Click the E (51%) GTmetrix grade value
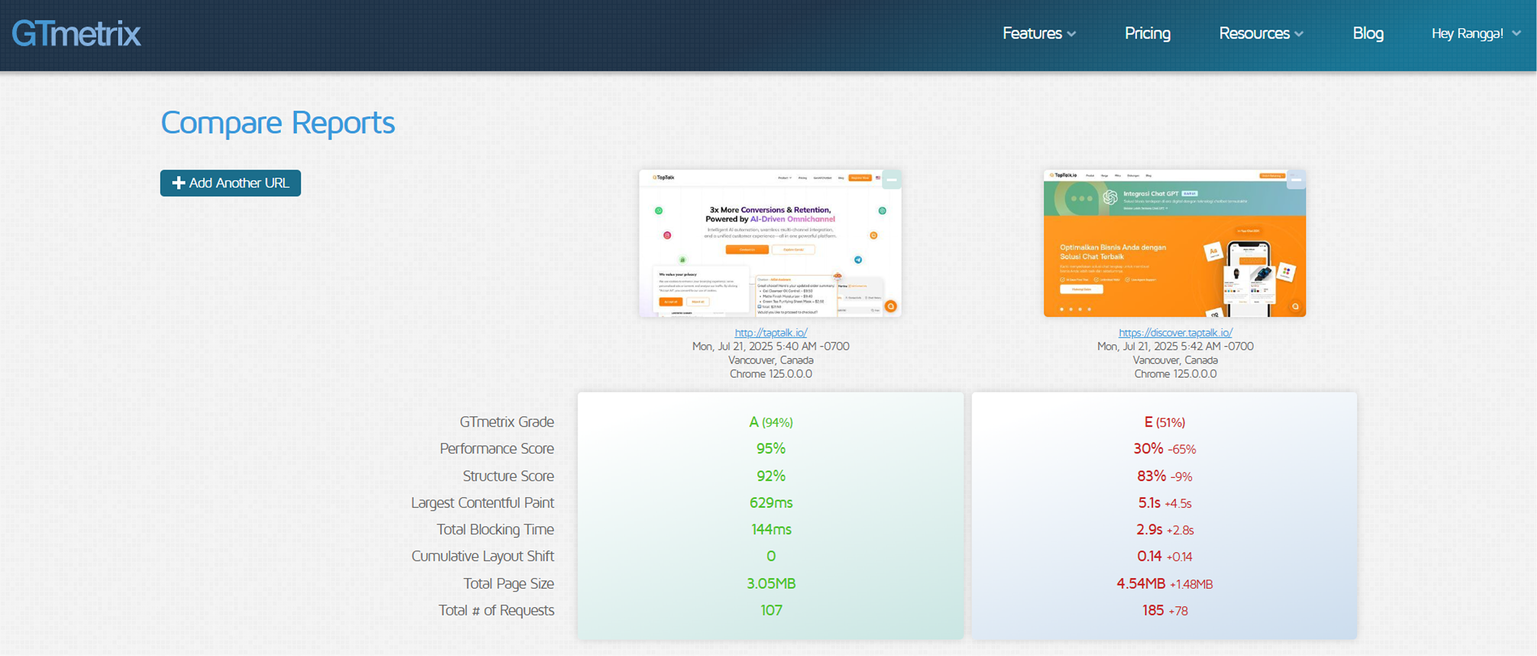 tap(1164, 422)
